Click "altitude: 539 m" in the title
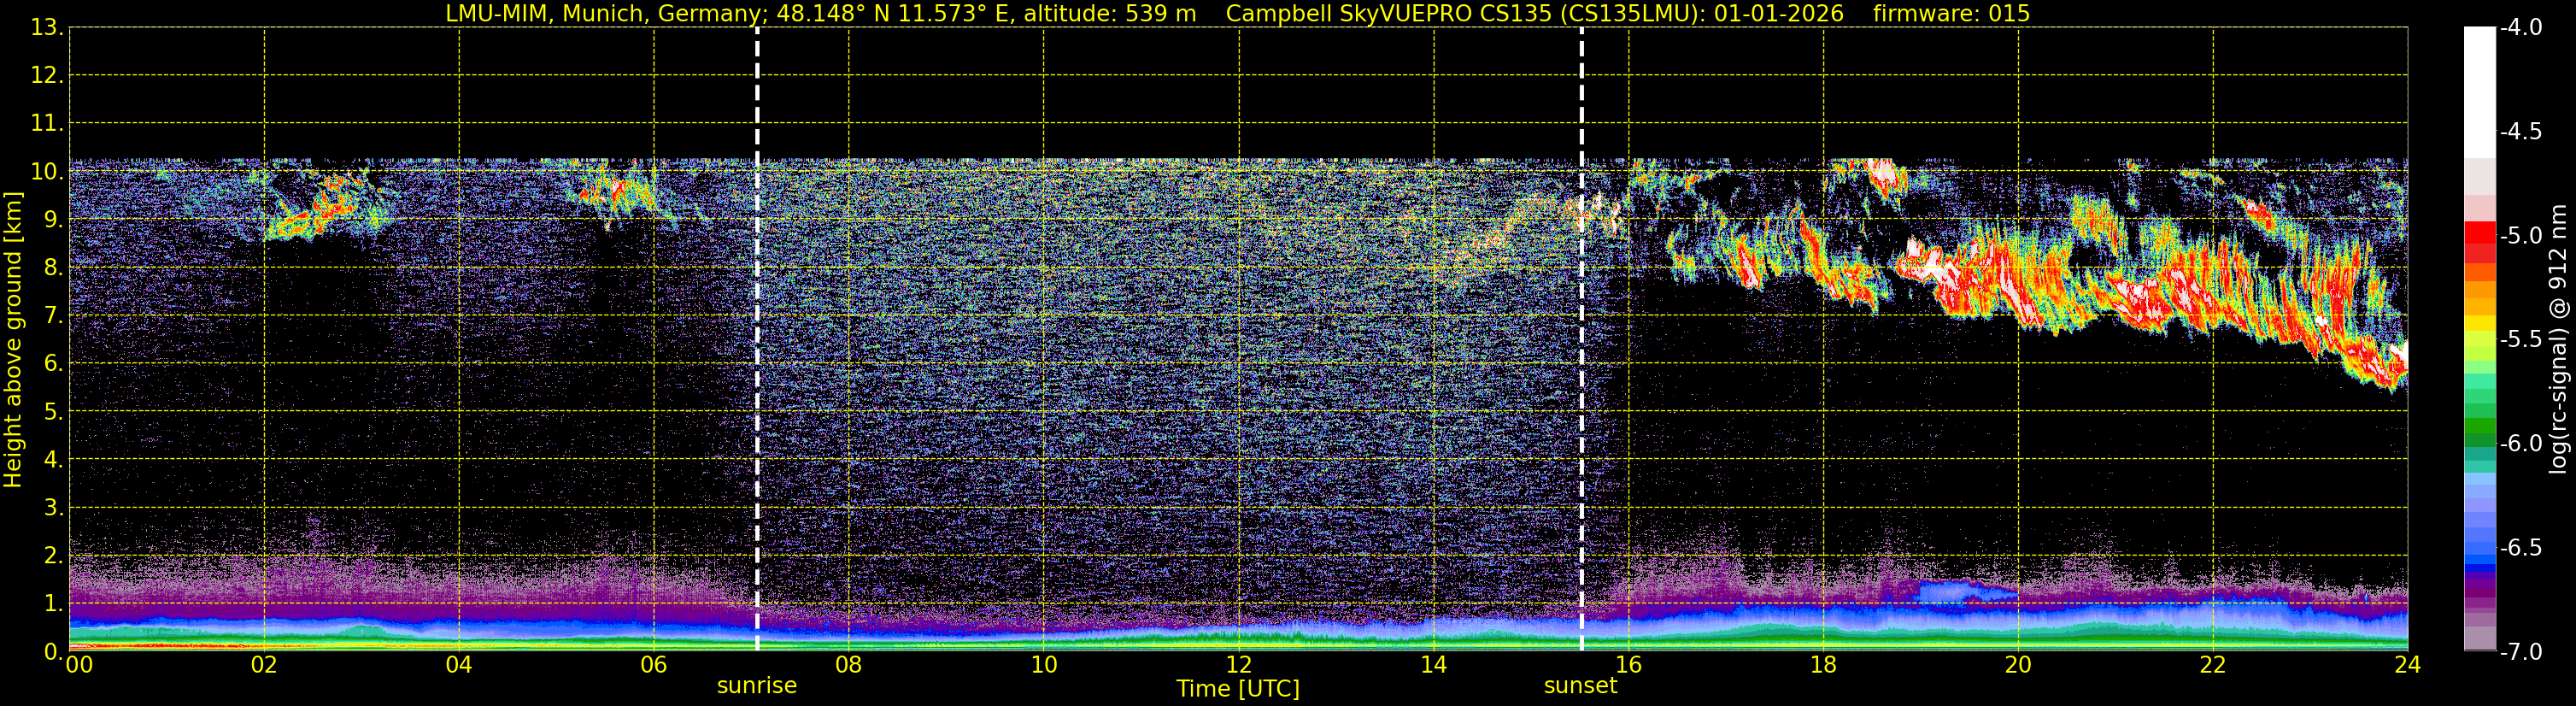Image resolution: width=2576 pixels, height=706 pixels. coord(1110,14)
